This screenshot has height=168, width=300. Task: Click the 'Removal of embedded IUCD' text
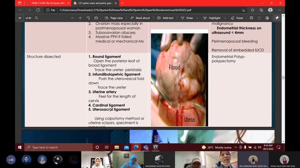[238, 50]
